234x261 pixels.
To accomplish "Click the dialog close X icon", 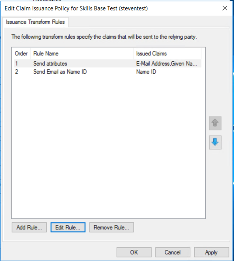I will point(225,8).
